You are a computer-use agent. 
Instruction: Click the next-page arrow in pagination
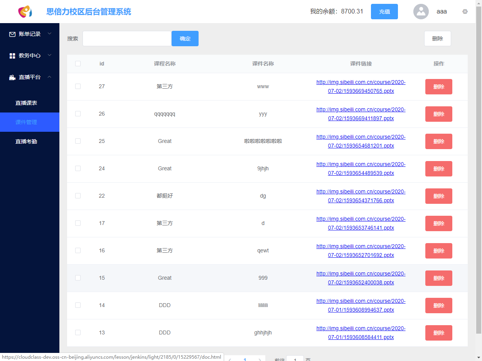[259, 359]
